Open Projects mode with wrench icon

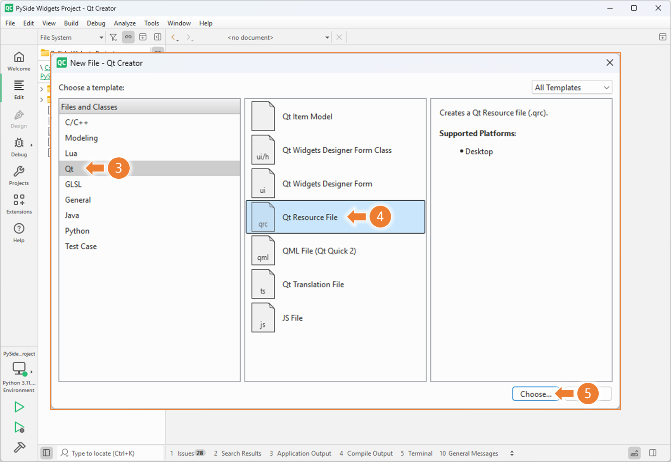[19, 175]
